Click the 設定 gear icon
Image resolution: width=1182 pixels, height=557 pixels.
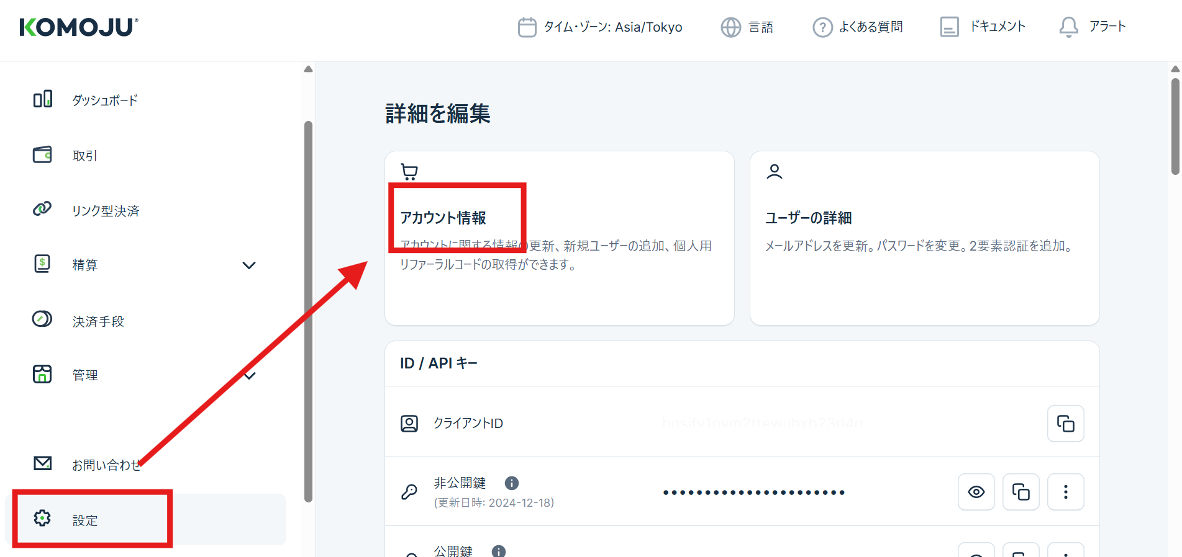(42, 518)
